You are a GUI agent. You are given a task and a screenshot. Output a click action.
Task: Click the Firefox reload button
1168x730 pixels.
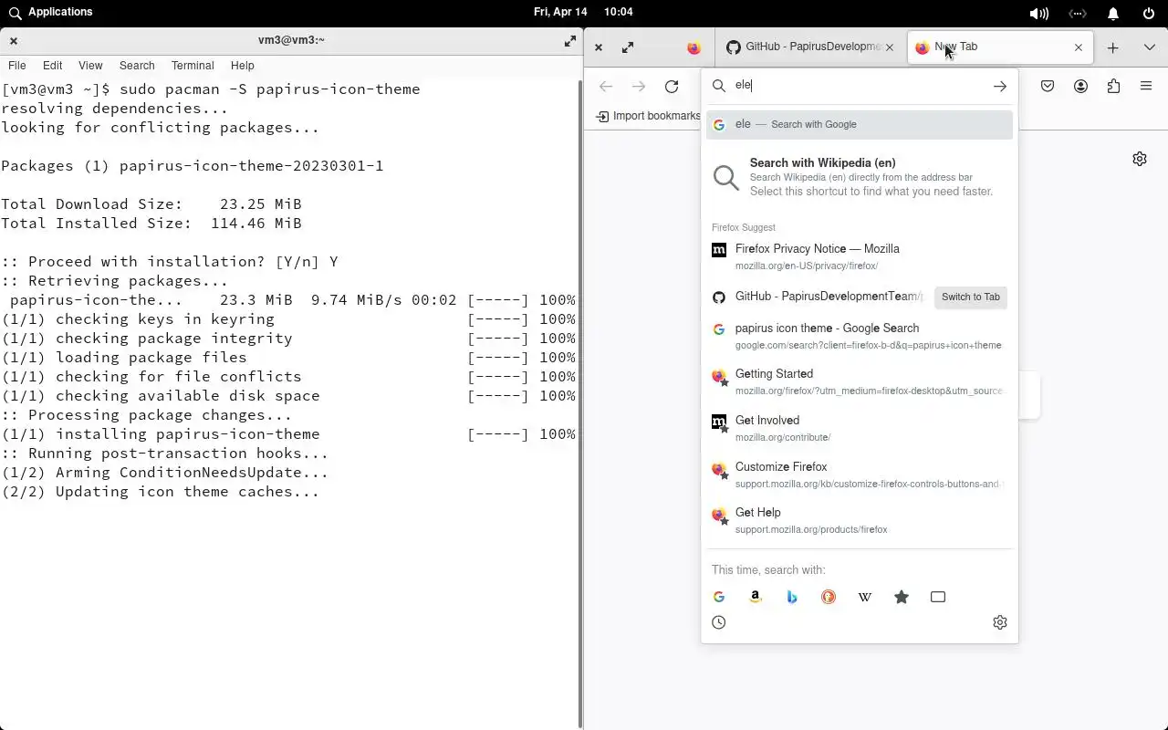tap(672, 86)
